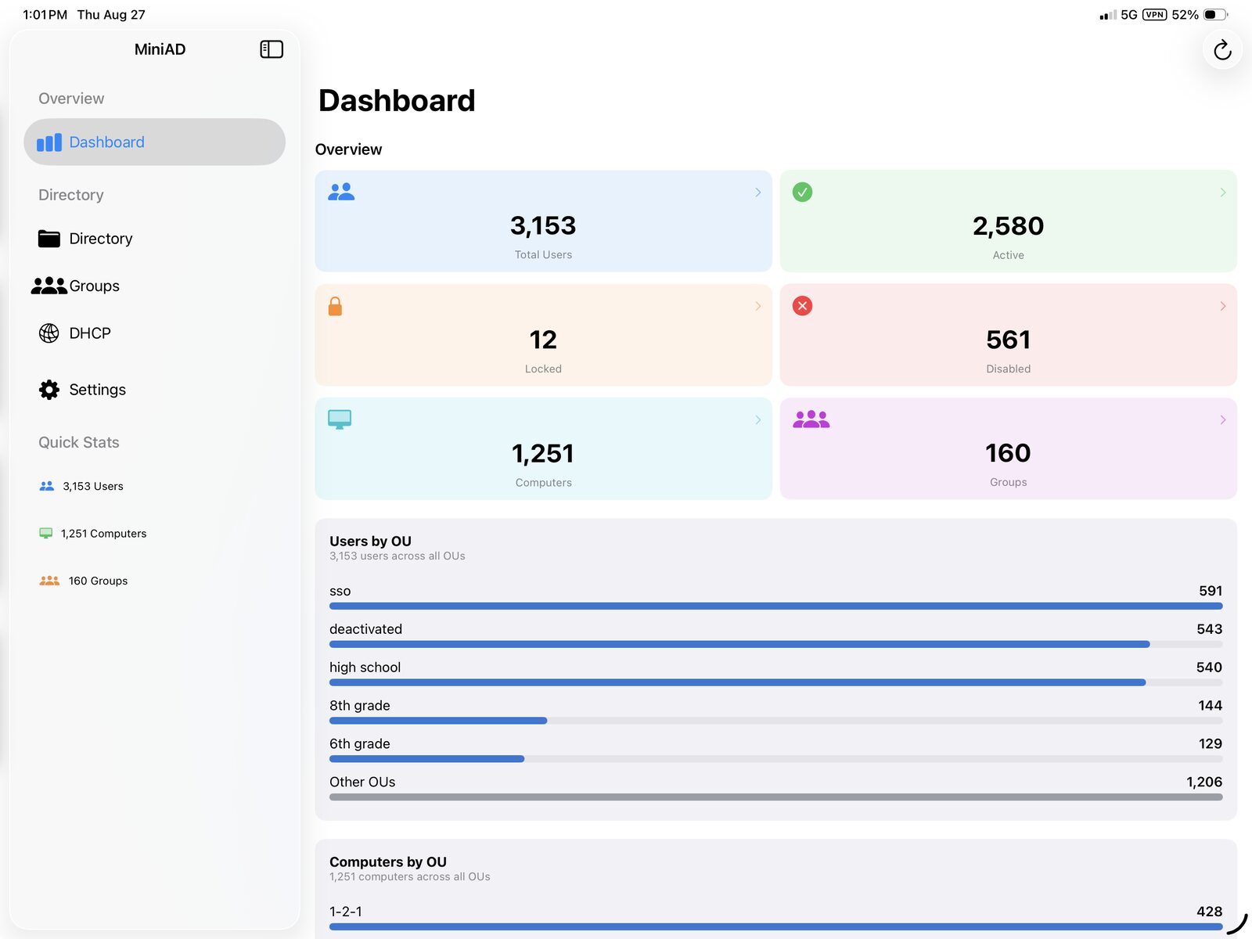Click the VPN indicator in status bar
Screen dimensions: 1252x939
click(x=1154, y=15)
